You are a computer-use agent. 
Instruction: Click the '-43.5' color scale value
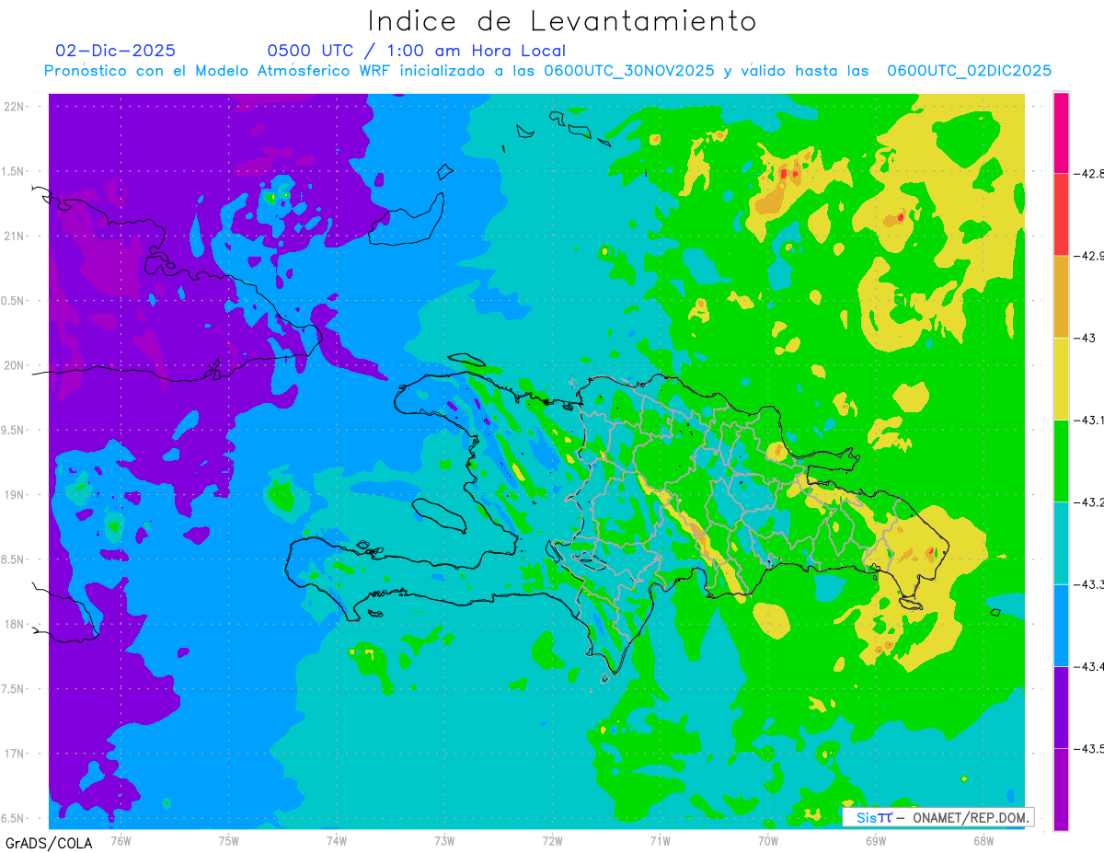1087,748
